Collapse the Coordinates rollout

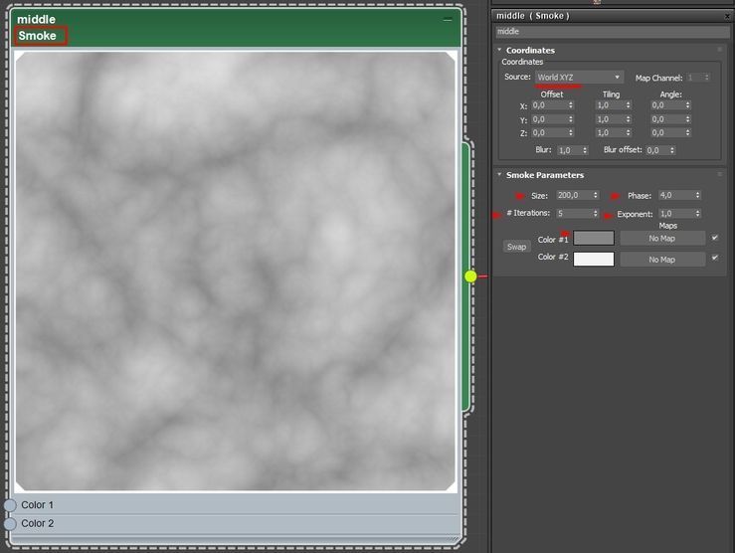(499, 50)
